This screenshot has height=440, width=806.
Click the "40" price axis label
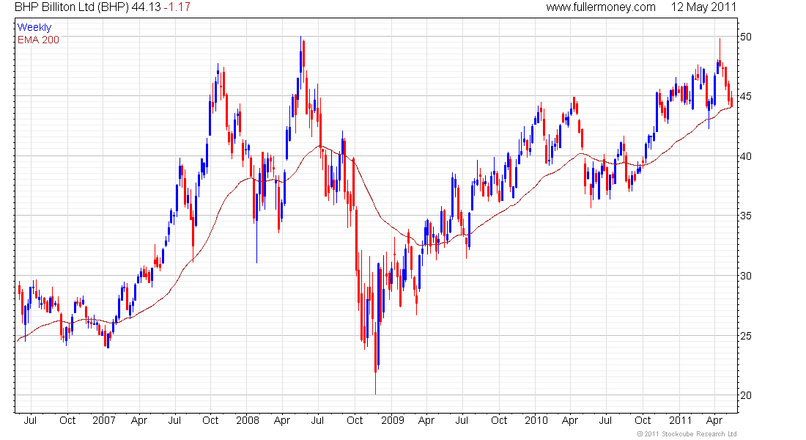(745, 156)
